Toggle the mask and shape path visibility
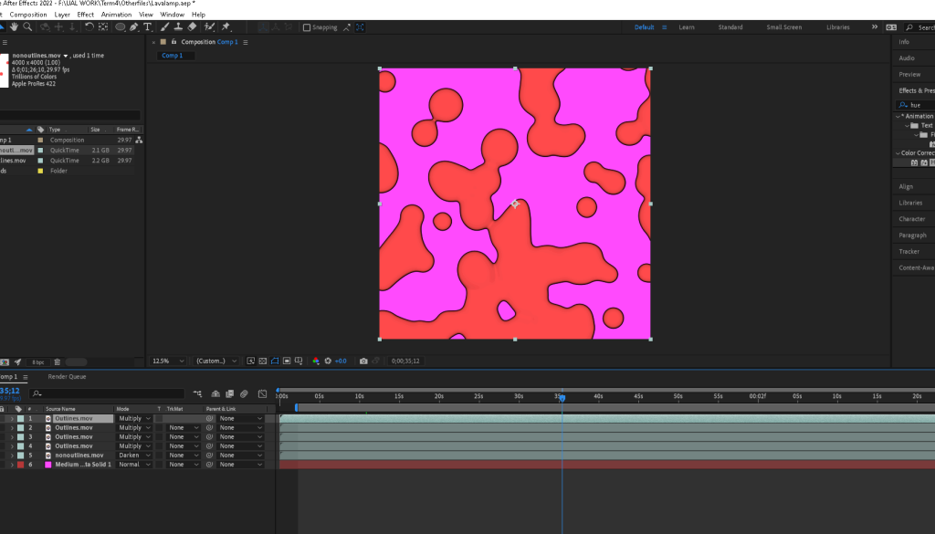Screen dimensions: 935x534 [275, 361]
